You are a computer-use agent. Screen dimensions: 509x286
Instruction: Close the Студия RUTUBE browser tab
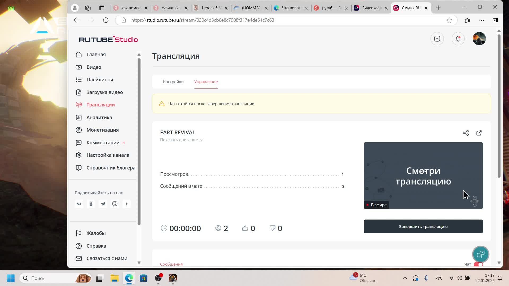(x=426, y=8)
